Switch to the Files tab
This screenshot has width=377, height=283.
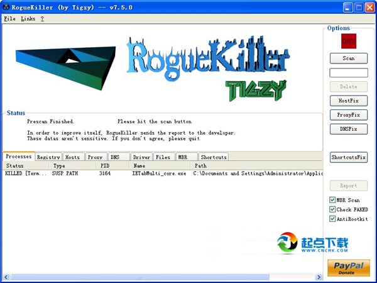[x=164, y=157]
